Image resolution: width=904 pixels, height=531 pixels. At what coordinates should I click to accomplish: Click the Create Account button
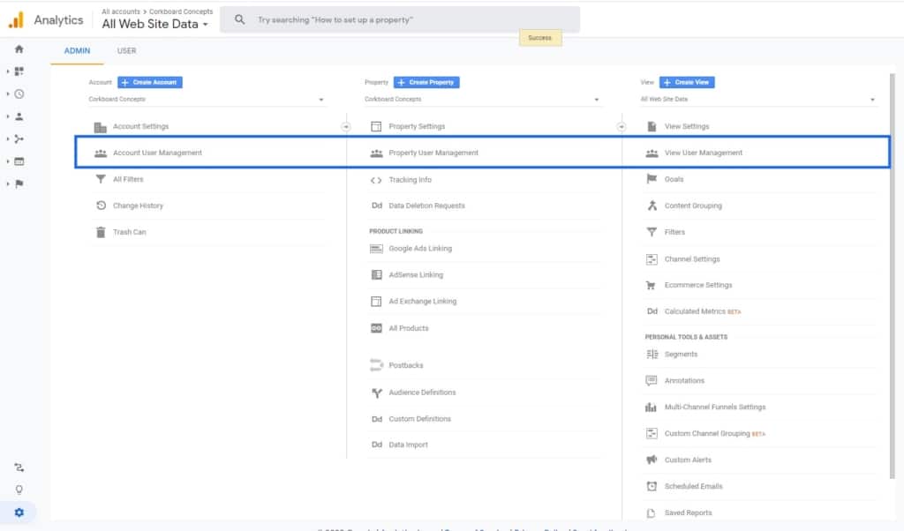(x=150, y=82)
